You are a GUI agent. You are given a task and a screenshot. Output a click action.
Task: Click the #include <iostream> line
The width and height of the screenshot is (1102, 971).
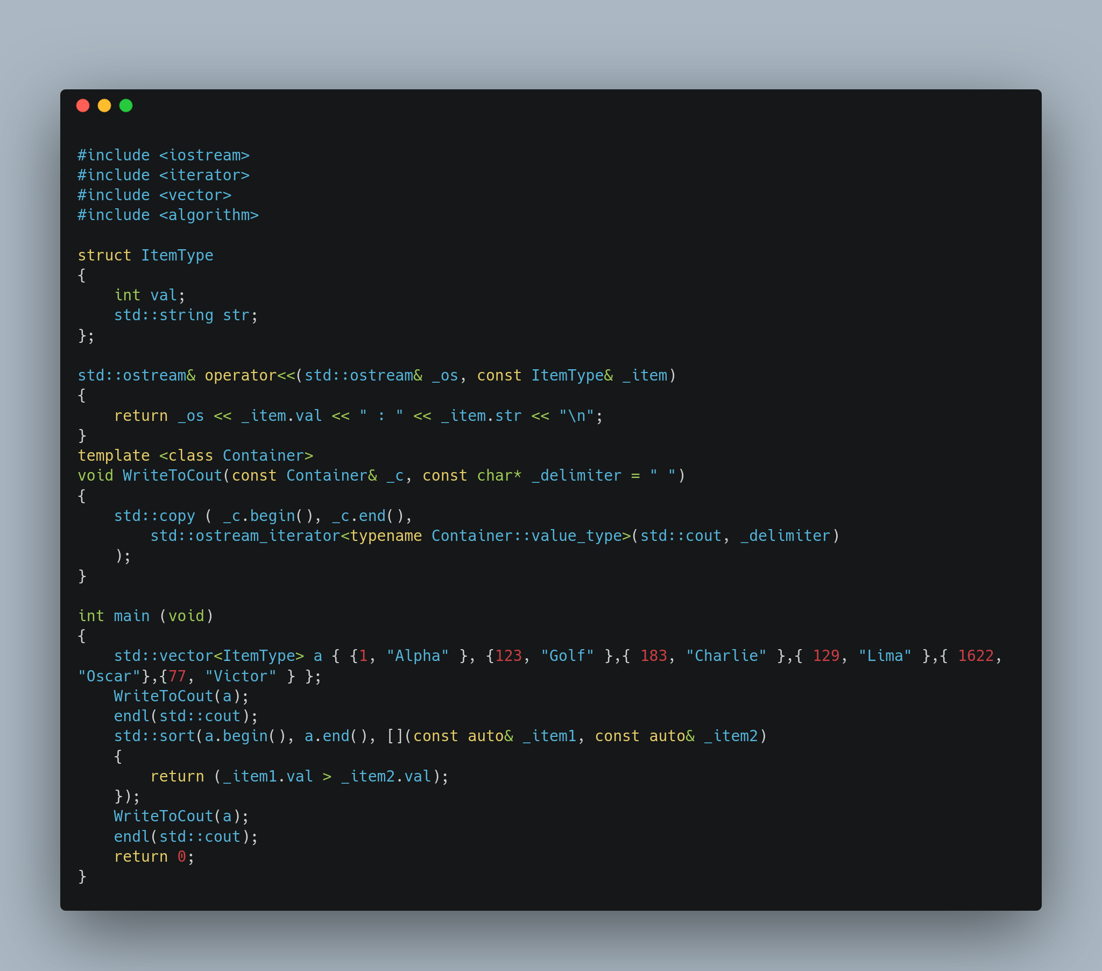(164, 156)
